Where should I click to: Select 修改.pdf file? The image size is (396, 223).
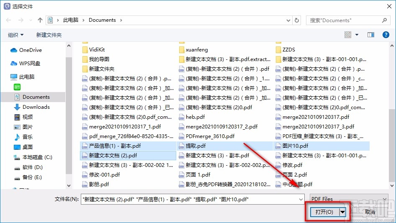pos(289,165)
